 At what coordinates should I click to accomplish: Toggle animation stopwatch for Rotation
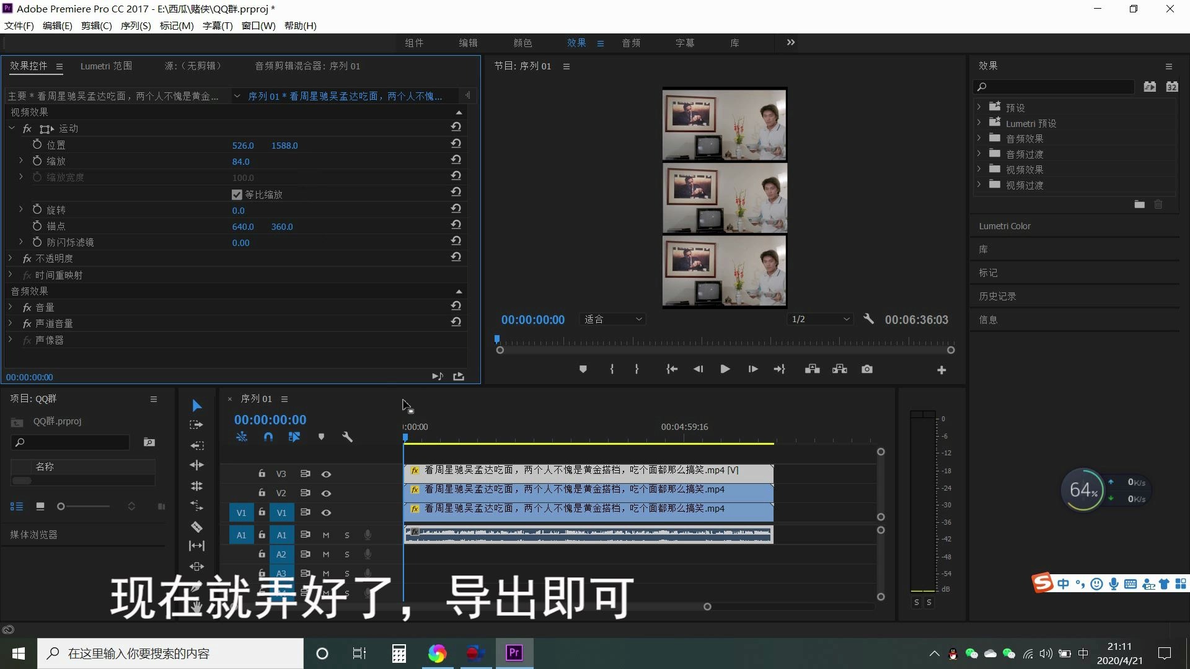click(x=37, y=209)
